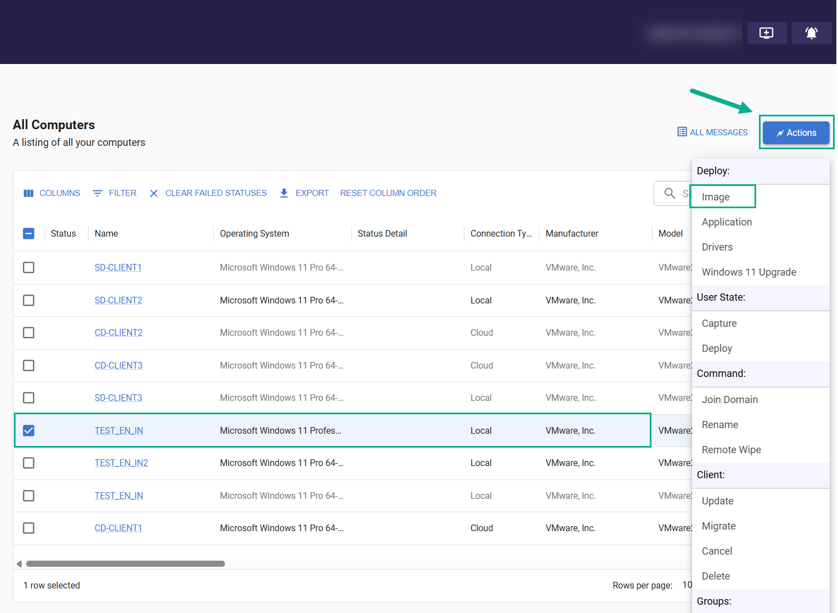
Task: Uncheck the selected TEST_EN_IN row checkbox
Action: tap(29, 430)
